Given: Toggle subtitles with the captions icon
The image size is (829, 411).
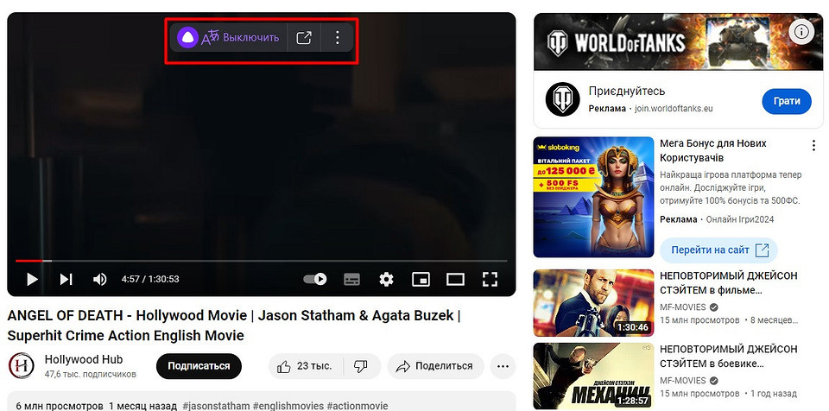Looking at the screenshot, I should [351, 279].
